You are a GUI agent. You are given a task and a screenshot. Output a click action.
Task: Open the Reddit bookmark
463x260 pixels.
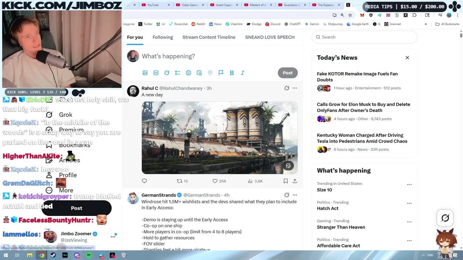pyautogui.click(x=198, y=24)
